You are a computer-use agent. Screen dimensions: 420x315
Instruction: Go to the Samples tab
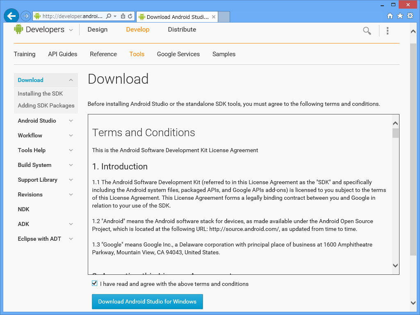[224, 54]
